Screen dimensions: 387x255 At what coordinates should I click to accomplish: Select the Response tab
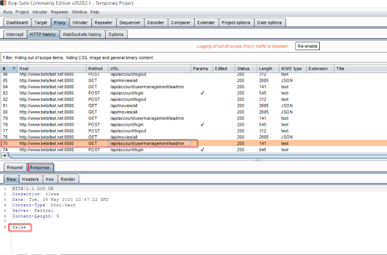[40, 167]
